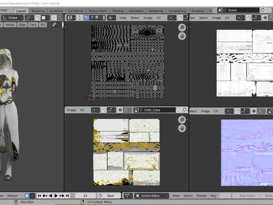Toggle proportional editing in the 3D viewport
This screenshot has width=273, height=205.
54,18
